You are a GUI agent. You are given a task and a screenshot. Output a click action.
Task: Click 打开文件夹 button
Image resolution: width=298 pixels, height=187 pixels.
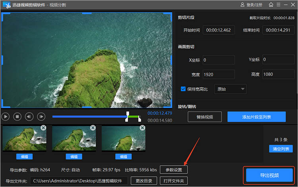(x=174, y=181)
